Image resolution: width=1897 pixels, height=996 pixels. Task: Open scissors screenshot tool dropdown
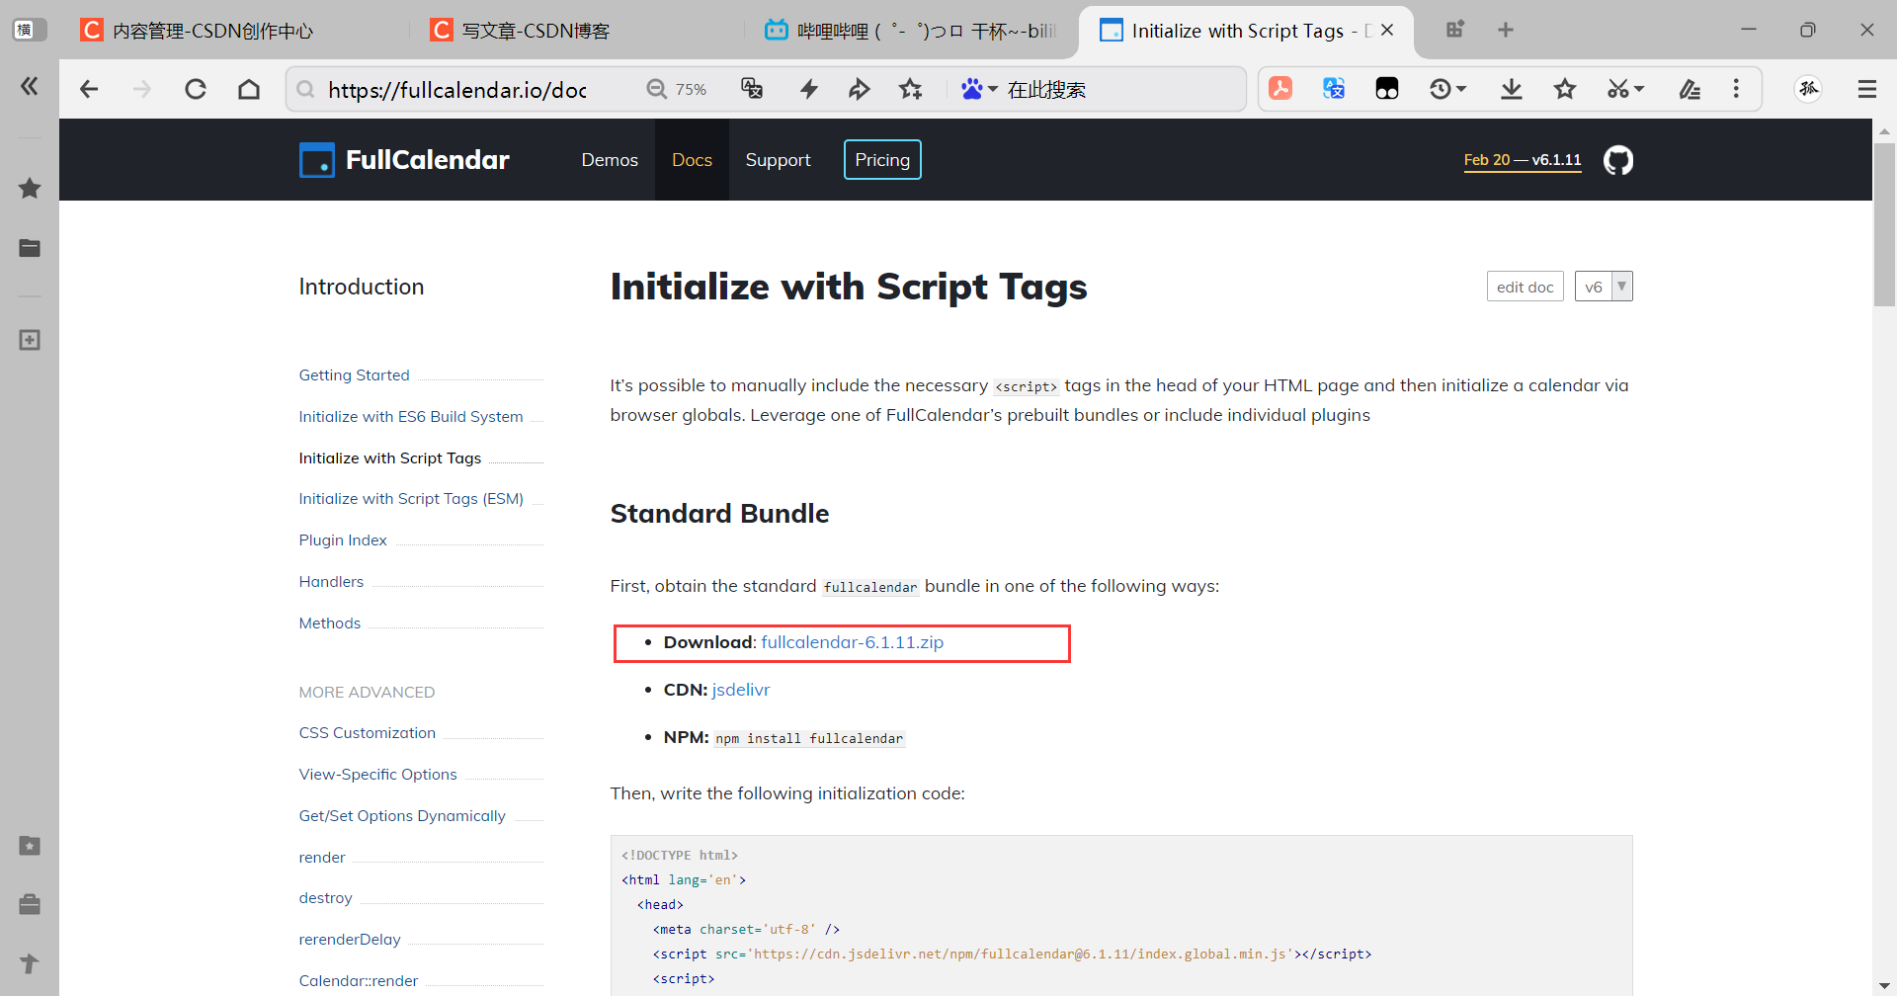pyautogui.click(x=1625, y=89)
